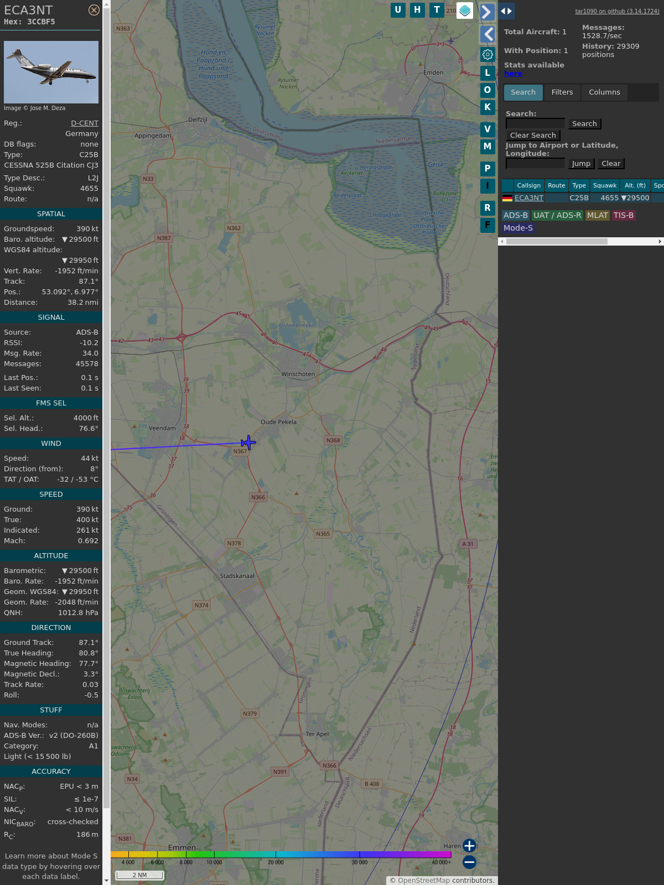This screenshot has height=885, width=664.
Task: Sort table by Squawk column header
Action: pyautogui.click(x=605, y=186)
